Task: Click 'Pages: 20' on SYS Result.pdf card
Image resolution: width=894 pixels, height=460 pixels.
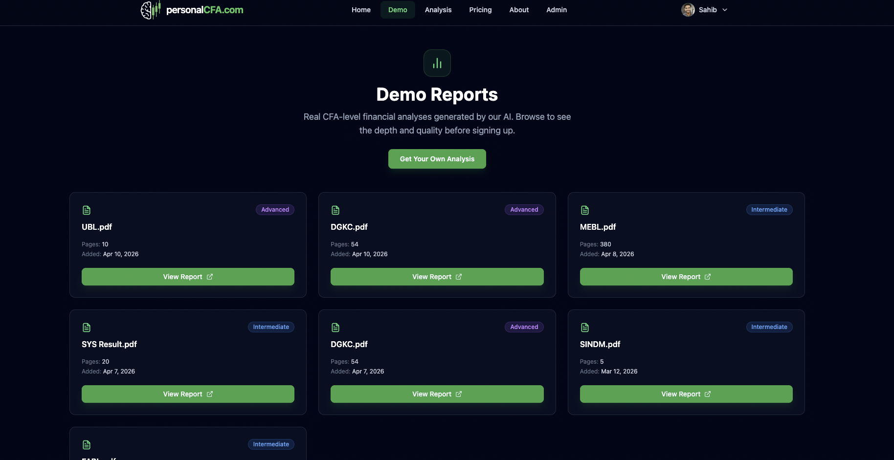Action: (x=95, y=362)
